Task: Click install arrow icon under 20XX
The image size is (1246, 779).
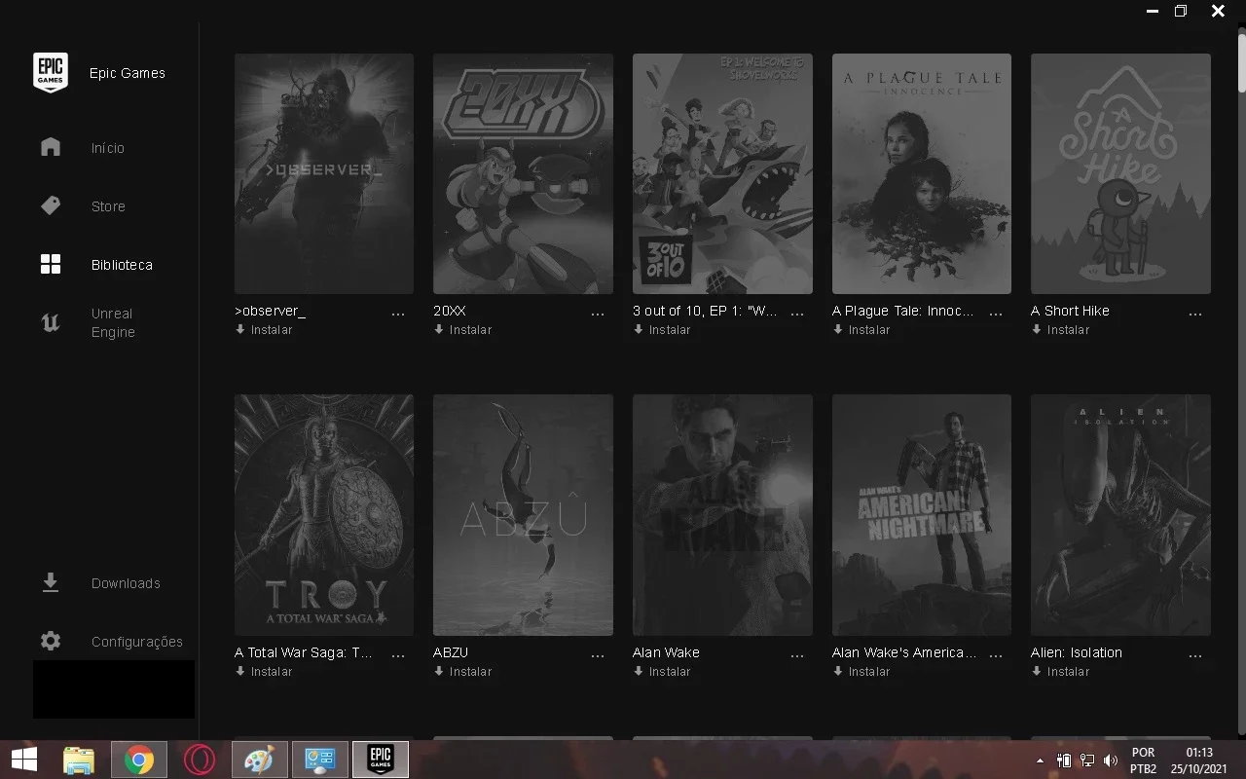Action: (x=439, y=330)
